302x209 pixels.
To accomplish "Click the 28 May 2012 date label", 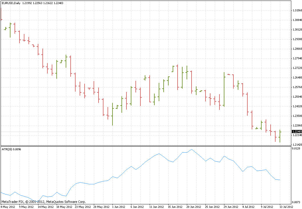I will coord(101,207).
